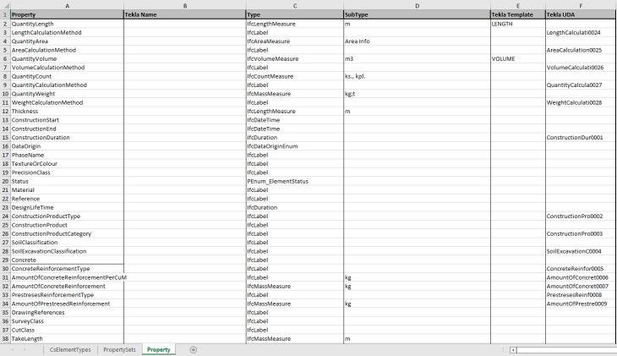
Task: Select cell 'TakeLength'
Action: (67, 339)
